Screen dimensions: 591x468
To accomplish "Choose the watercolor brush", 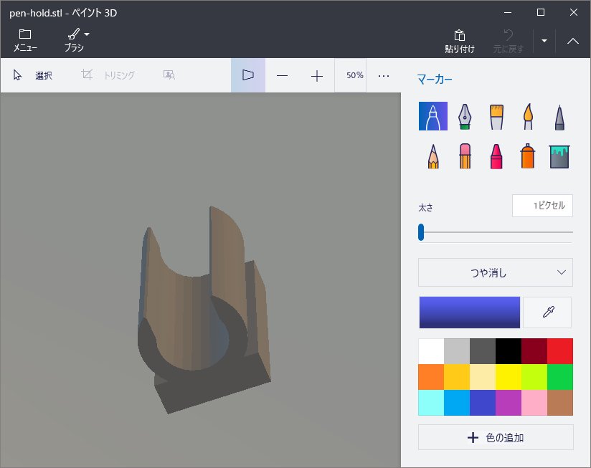I will point(528,116).
